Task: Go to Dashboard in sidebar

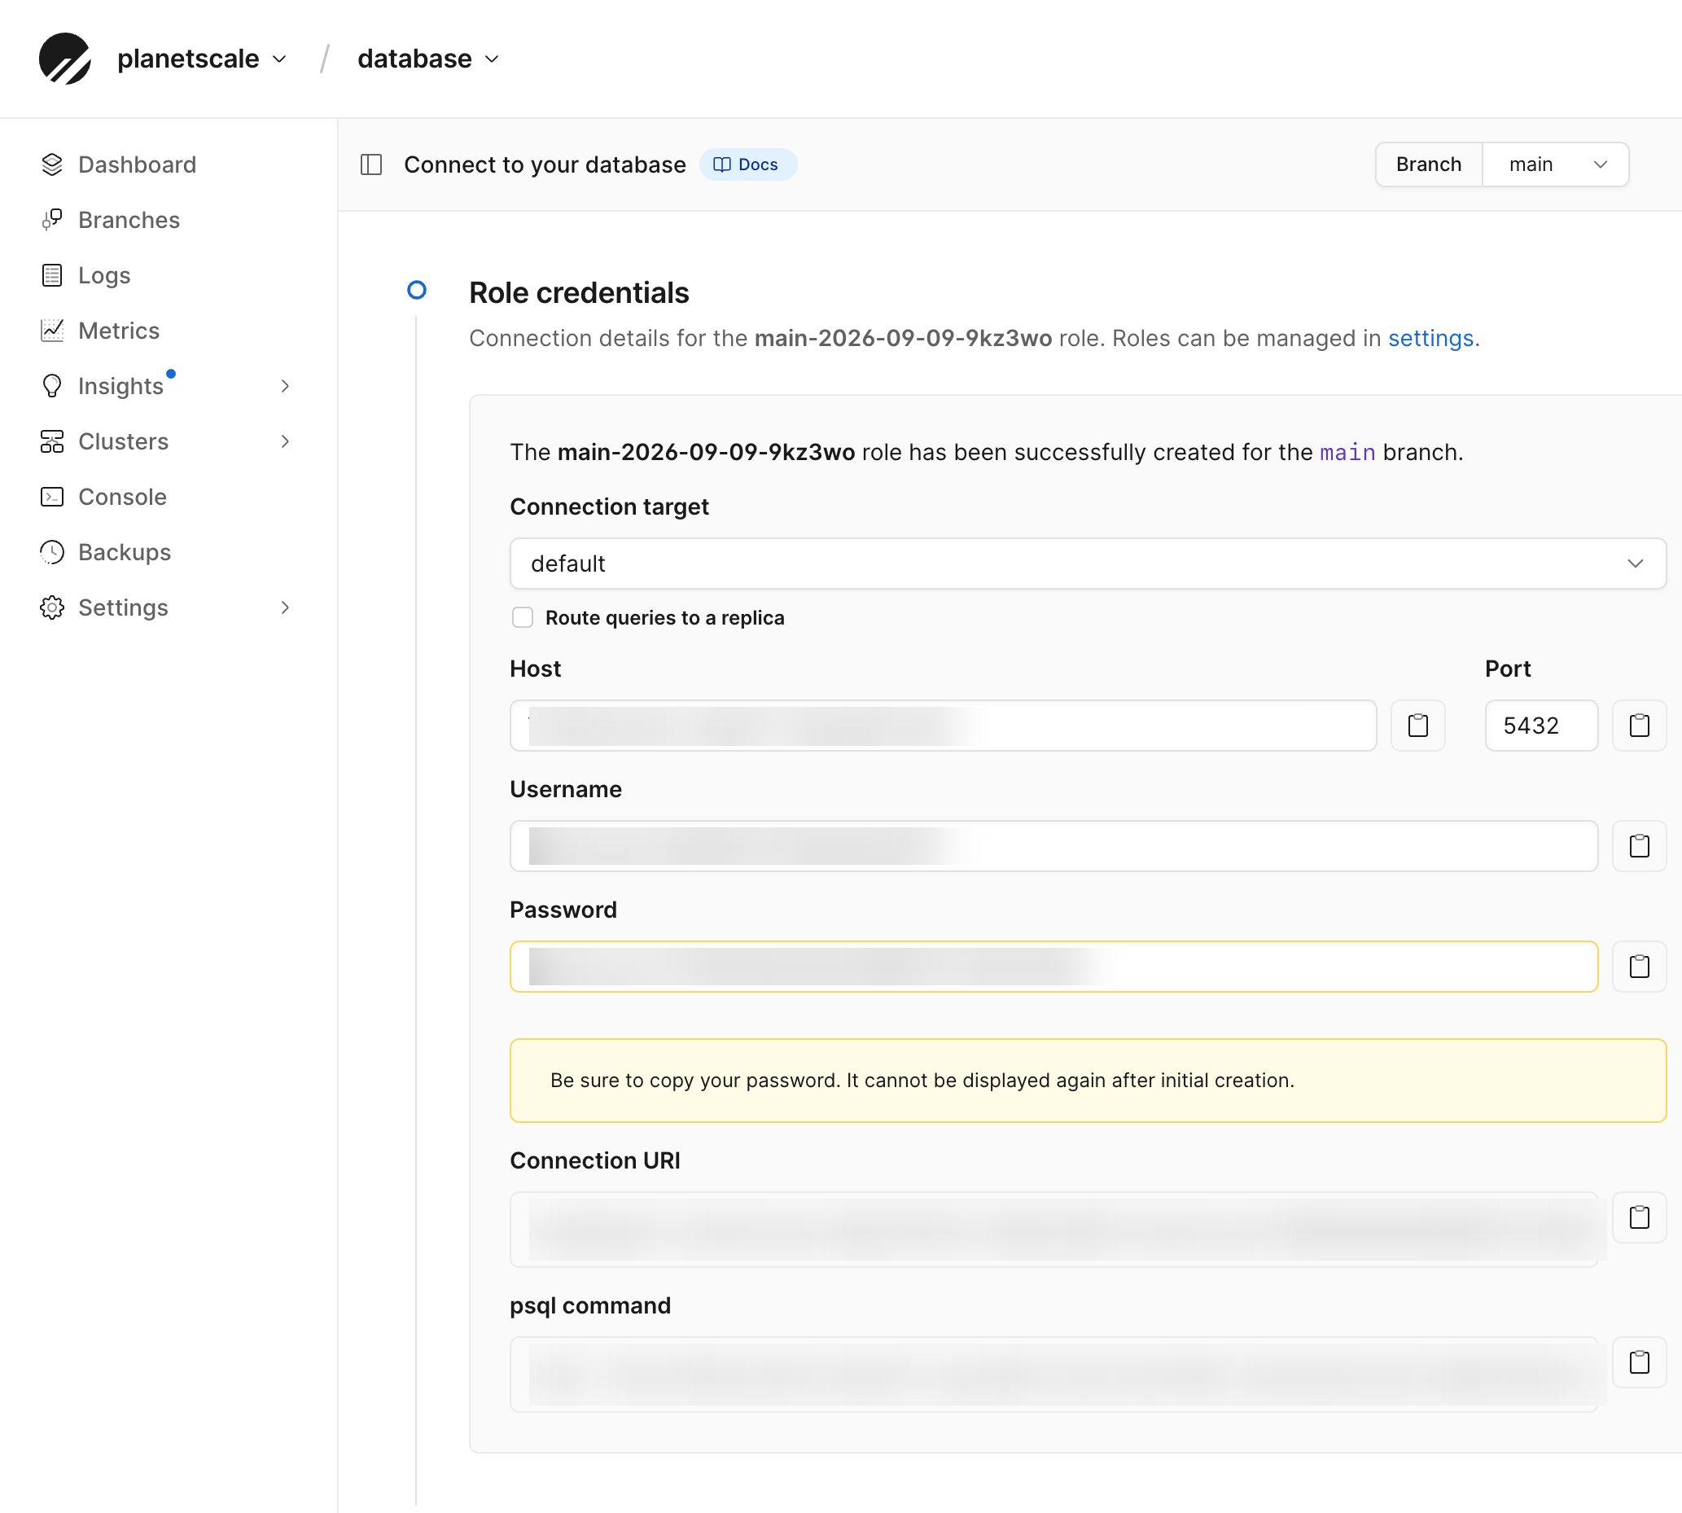Action: tap(137, 164)
